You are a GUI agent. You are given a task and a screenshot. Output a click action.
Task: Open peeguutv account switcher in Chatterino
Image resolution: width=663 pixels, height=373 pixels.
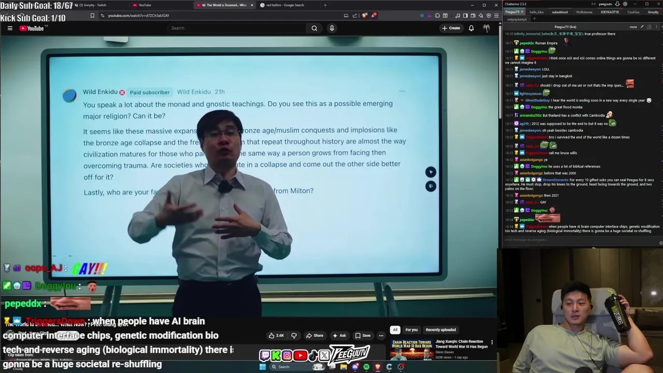click(605, 4)
